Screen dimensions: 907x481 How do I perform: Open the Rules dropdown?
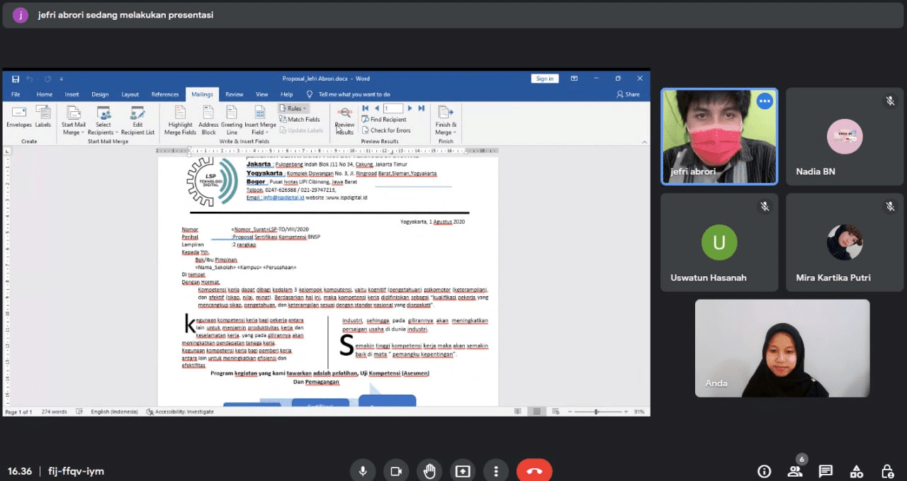point(293,108)
